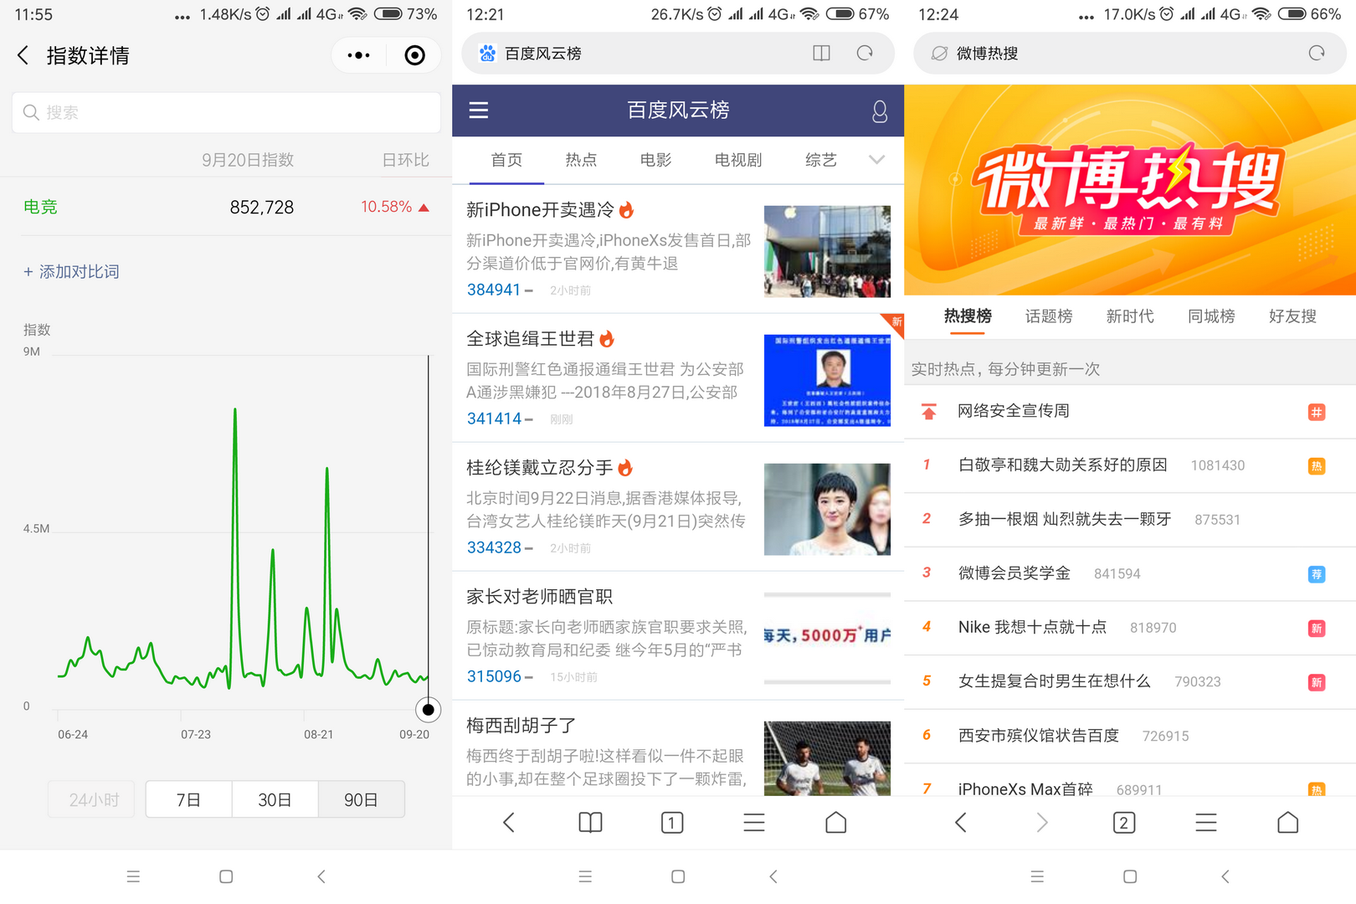The height and width of the screenshot is (904, 1356).
Task: Open the 梅西刮胡子了 headline
Action: pyautogui.click(x=521, y=726)
